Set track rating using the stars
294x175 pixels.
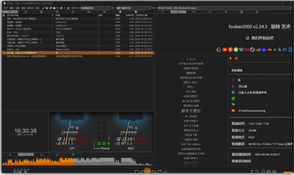click(x=21, y=170)
